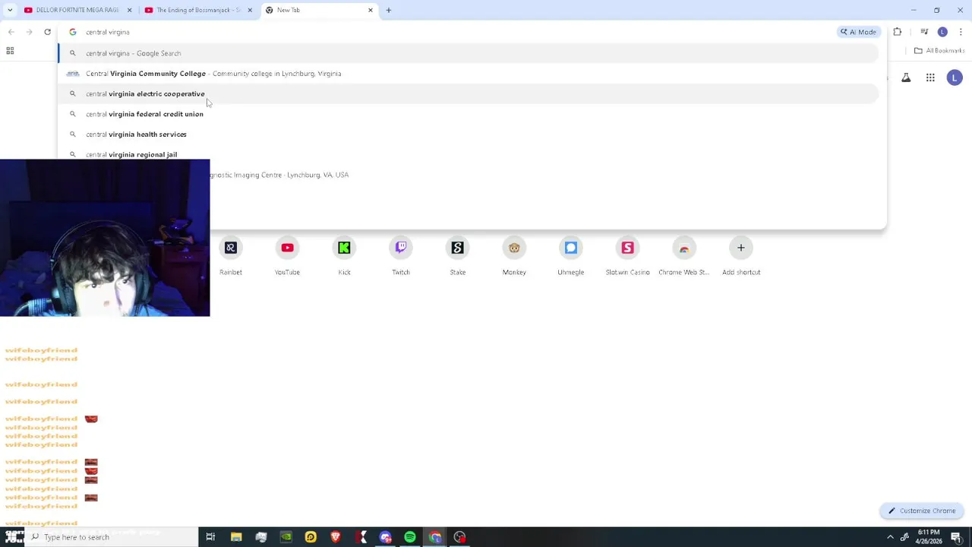Open the taskbar clock showing 6:11 PM
972x547 pixels.
tap(929, 537)
